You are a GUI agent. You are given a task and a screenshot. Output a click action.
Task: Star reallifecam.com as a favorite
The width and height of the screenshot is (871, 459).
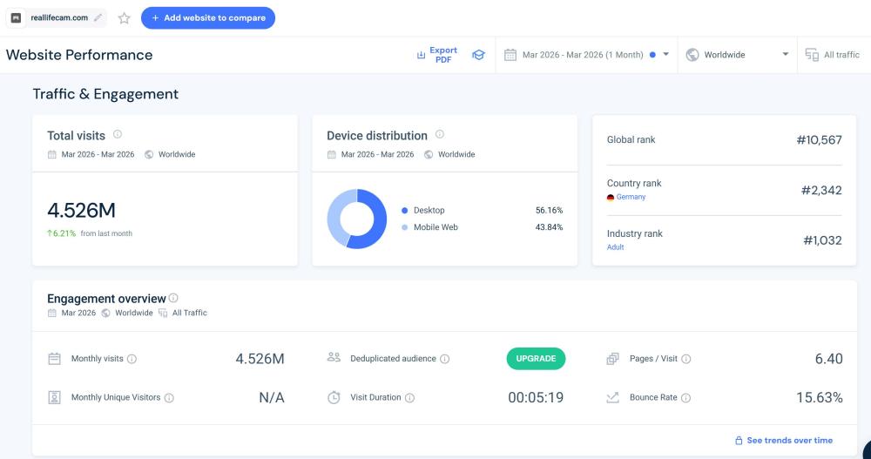pos(124,18)
